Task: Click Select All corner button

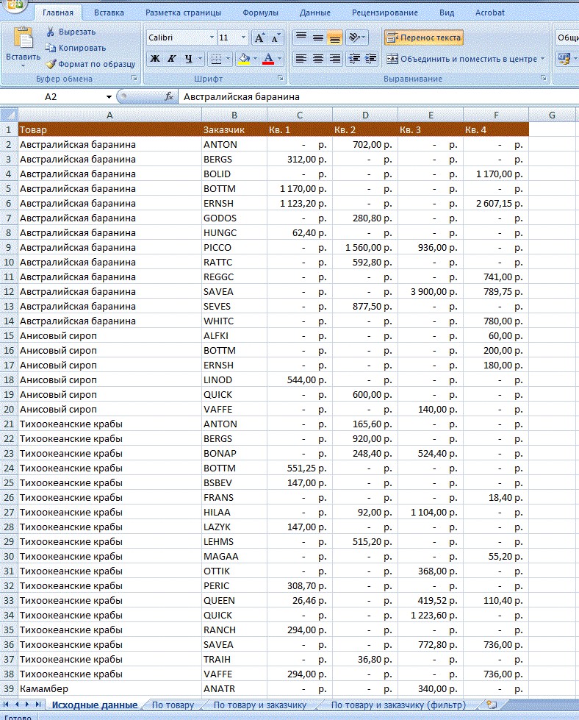Action: (x=9, y=115)
